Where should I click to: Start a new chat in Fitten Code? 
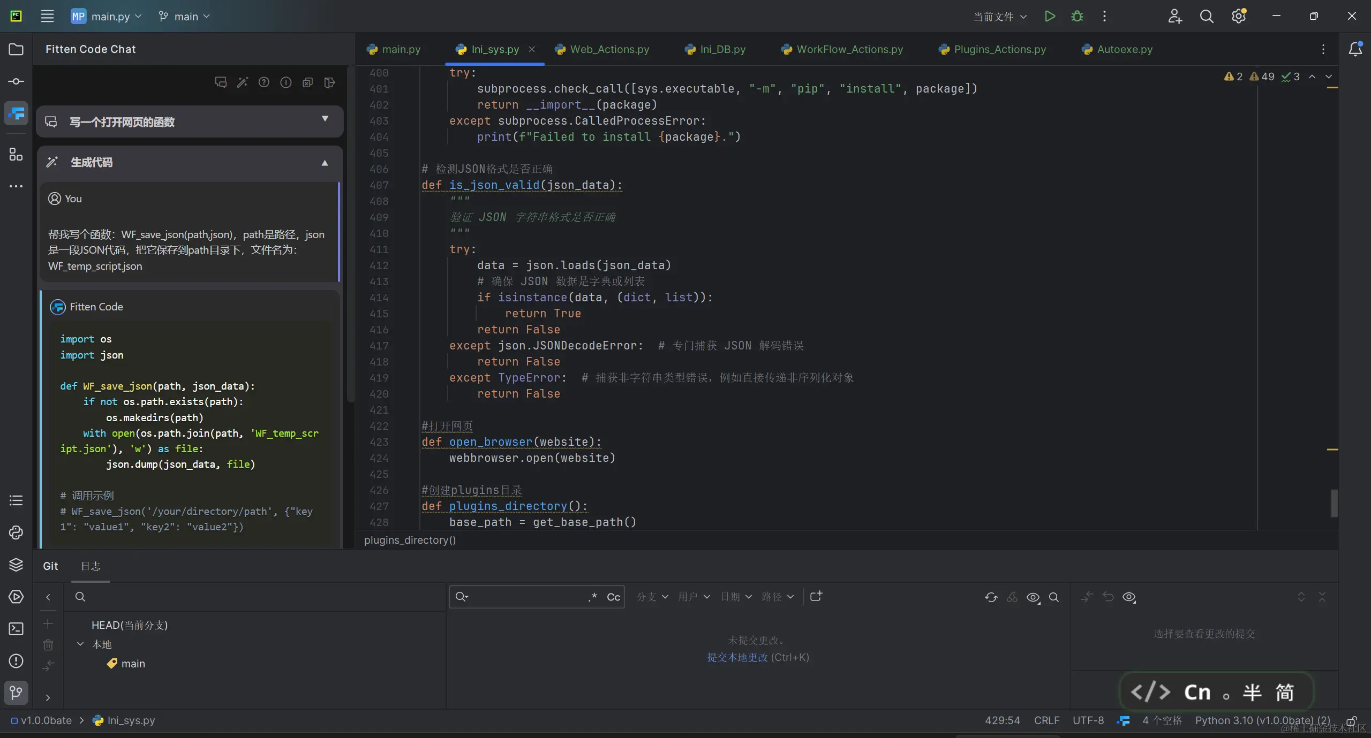click(221, 82)
